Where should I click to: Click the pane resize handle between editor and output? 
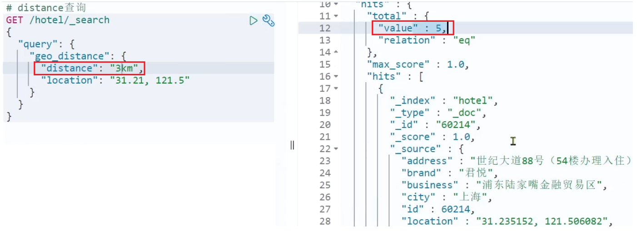(x=292, y=145)
